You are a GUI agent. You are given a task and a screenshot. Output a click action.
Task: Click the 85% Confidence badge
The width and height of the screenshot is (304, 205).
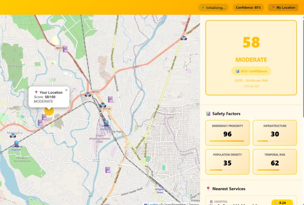pos(251,71)
